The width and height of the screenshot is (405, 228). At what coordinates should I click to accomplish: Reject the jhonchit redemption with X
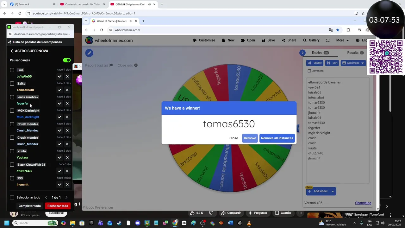(x=67, y=185)
